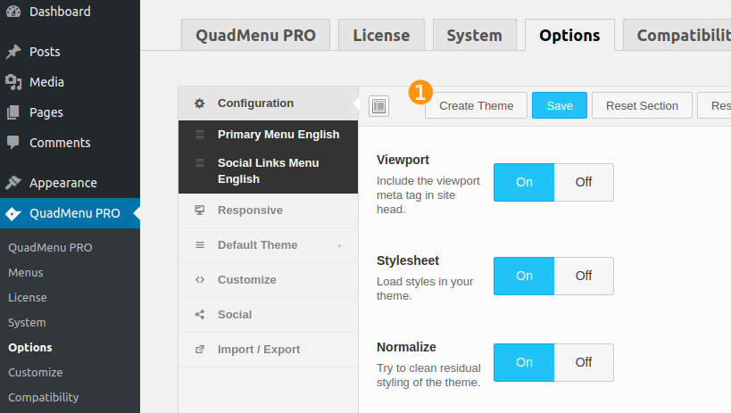Open the Options submenu link
The image size is (731, 413).
pos(30,347)
